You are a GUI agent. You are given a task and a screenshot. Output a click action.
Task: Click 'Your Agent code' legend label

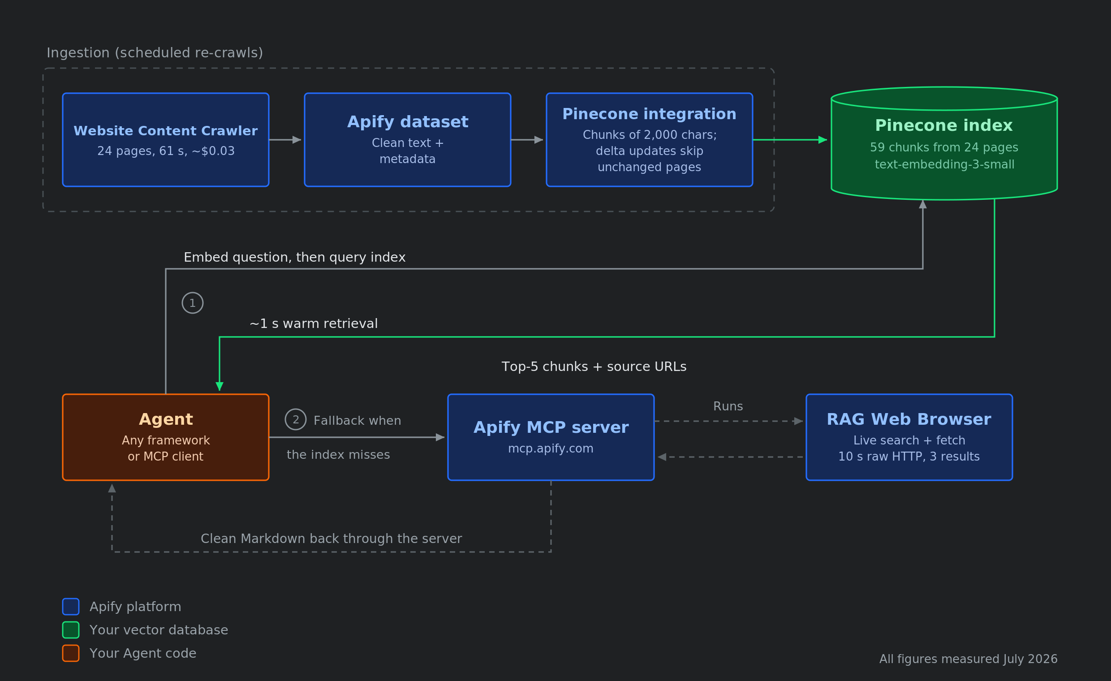(x=142, y=654)
